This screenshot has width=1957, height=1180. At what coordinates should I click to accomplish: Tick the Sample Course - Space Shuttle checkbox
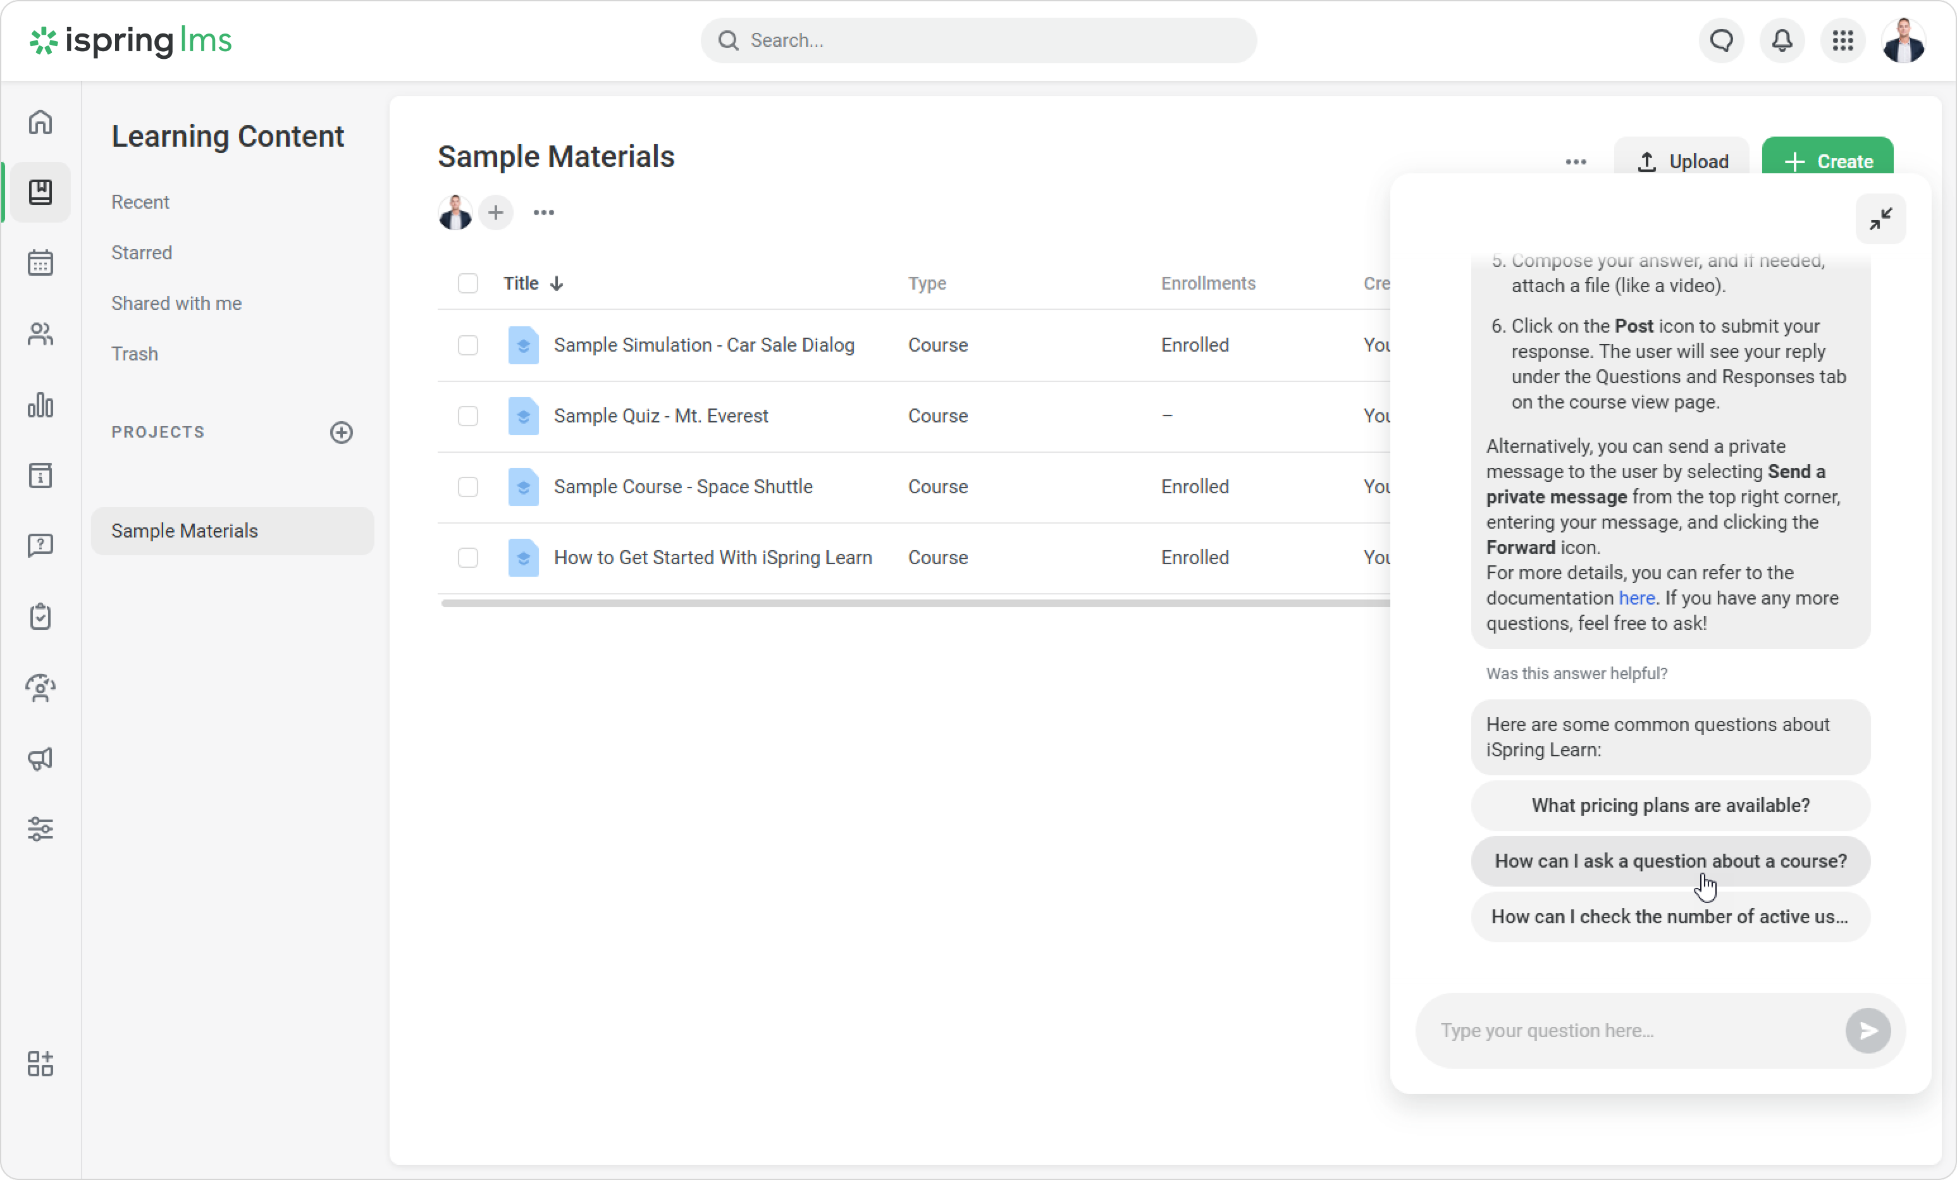[x=468, y=487]
